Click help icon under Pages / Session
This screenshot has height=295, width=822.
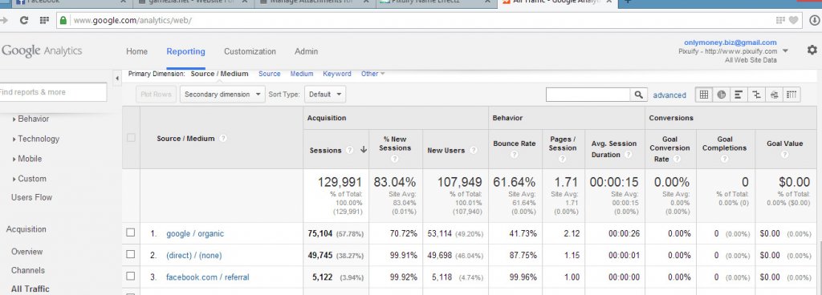pyautogui.click(x=564, y=159)
